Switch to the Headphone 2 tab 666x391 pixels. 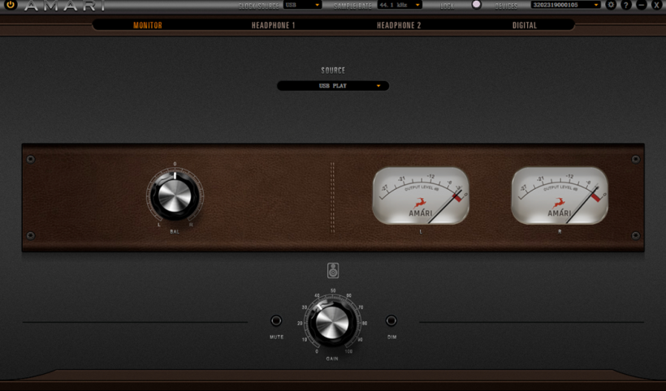click(399, 25)
